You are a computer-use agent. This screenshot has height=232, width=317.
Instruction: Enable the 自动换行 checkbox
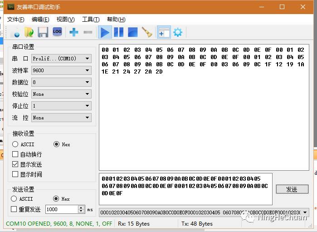pos(15,154)
